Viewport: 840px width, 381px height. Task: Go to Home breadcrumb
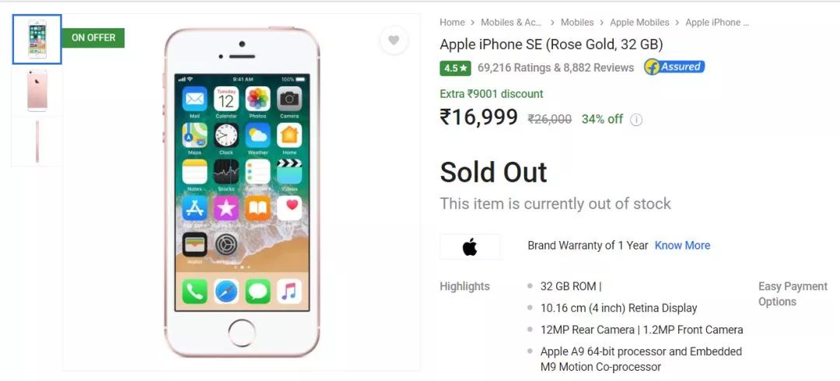tap(452, 23)
